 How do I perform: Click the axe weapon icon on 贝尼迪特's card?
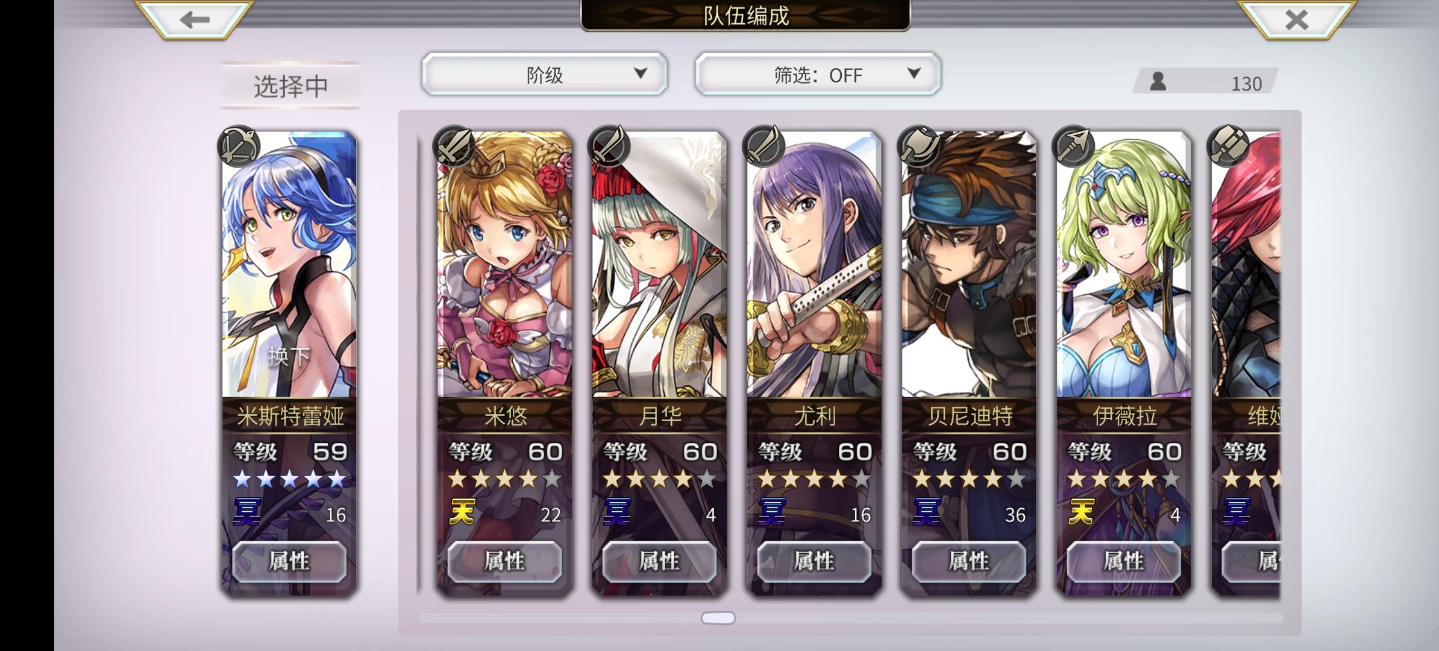(918, 146)
